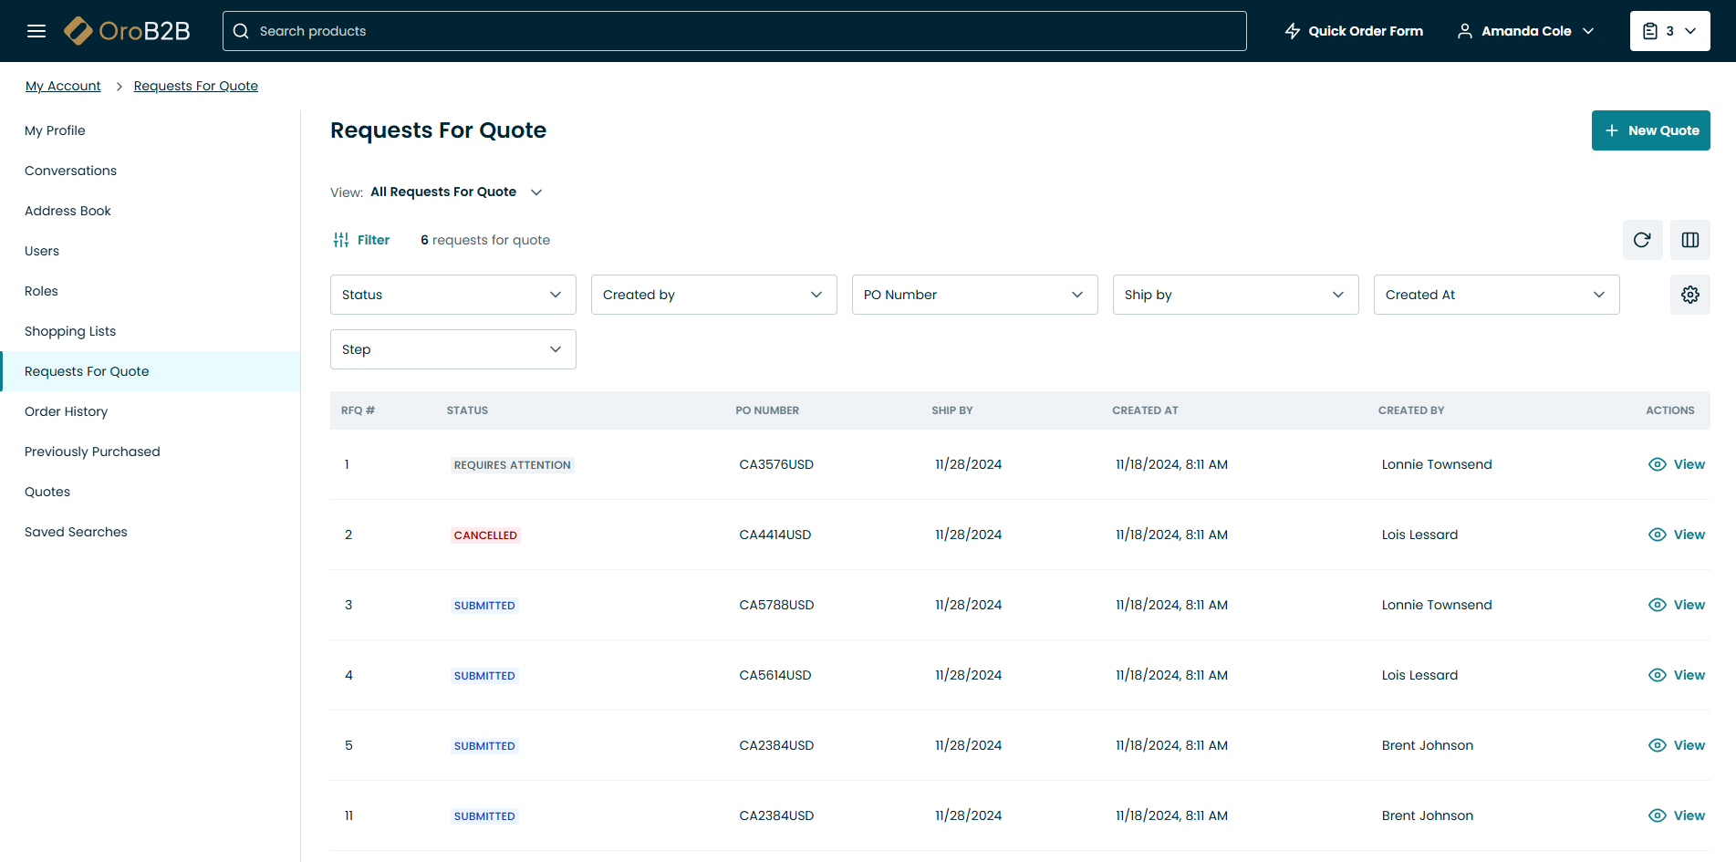
Task: Open the shopping list clipboard button
Action: pyautogui.click(x=1668, y=31)
